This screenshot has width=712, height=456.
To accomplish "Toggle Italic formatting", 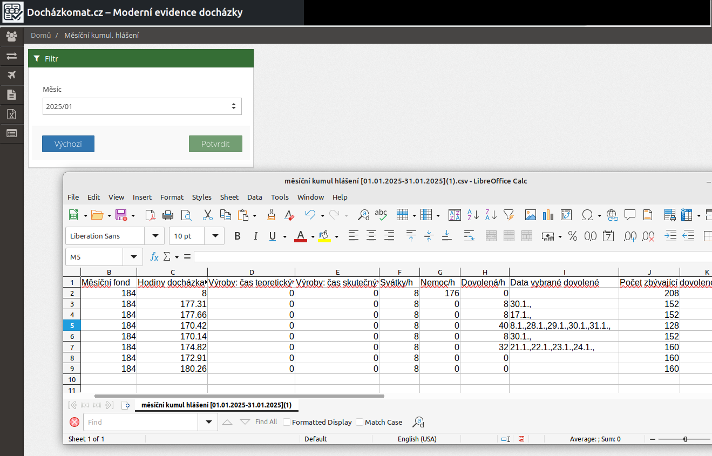I will [255, 236].
